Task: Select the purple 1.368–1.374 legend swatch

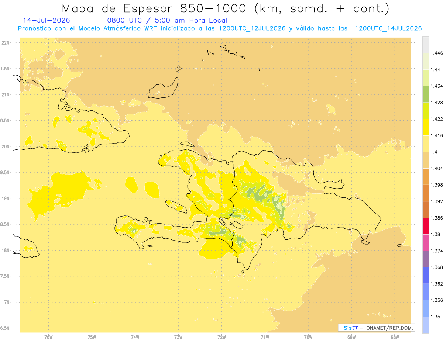Action: pos(426,259)
